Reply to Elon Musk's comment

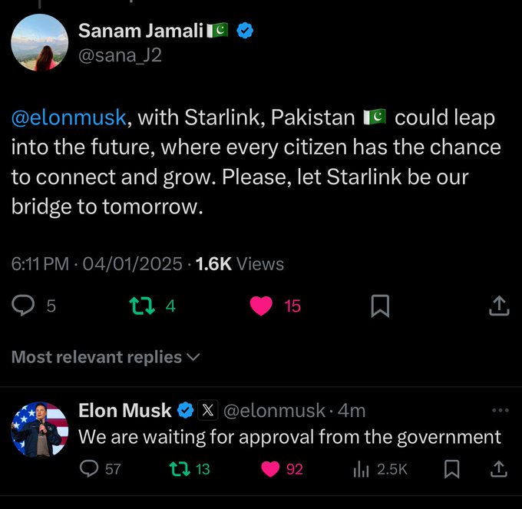coord(90,468)
